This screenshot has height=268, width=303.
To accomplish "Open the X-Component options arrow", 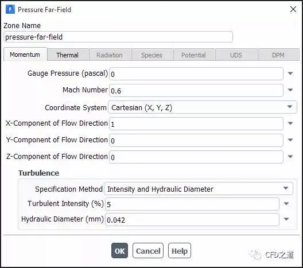I will click(x=290, y=123).
